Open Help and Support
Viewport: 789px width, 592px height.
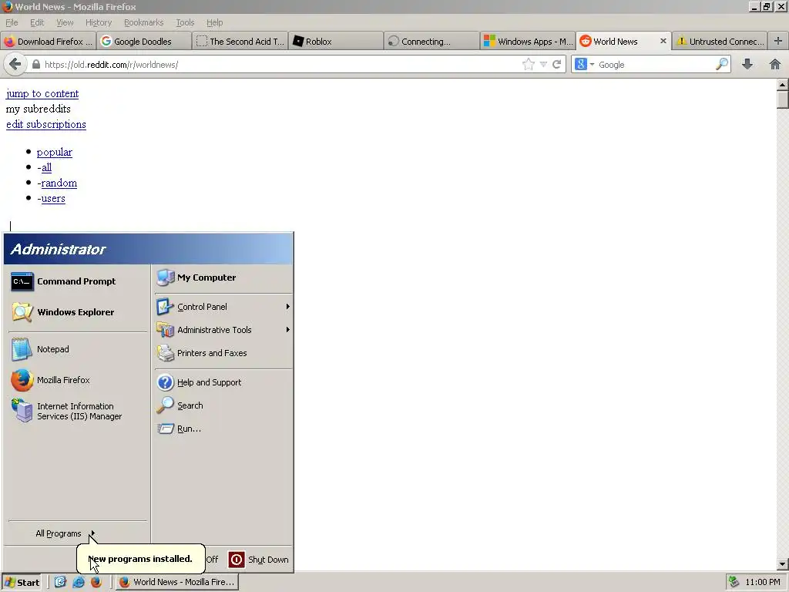223,382
